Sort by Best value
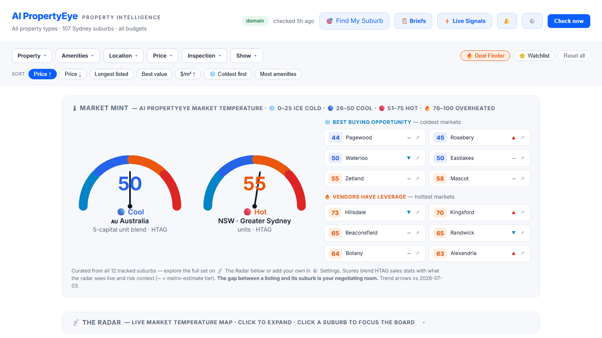Image resolution: width=602 pixels, height=338 pixels. point(154,74)
